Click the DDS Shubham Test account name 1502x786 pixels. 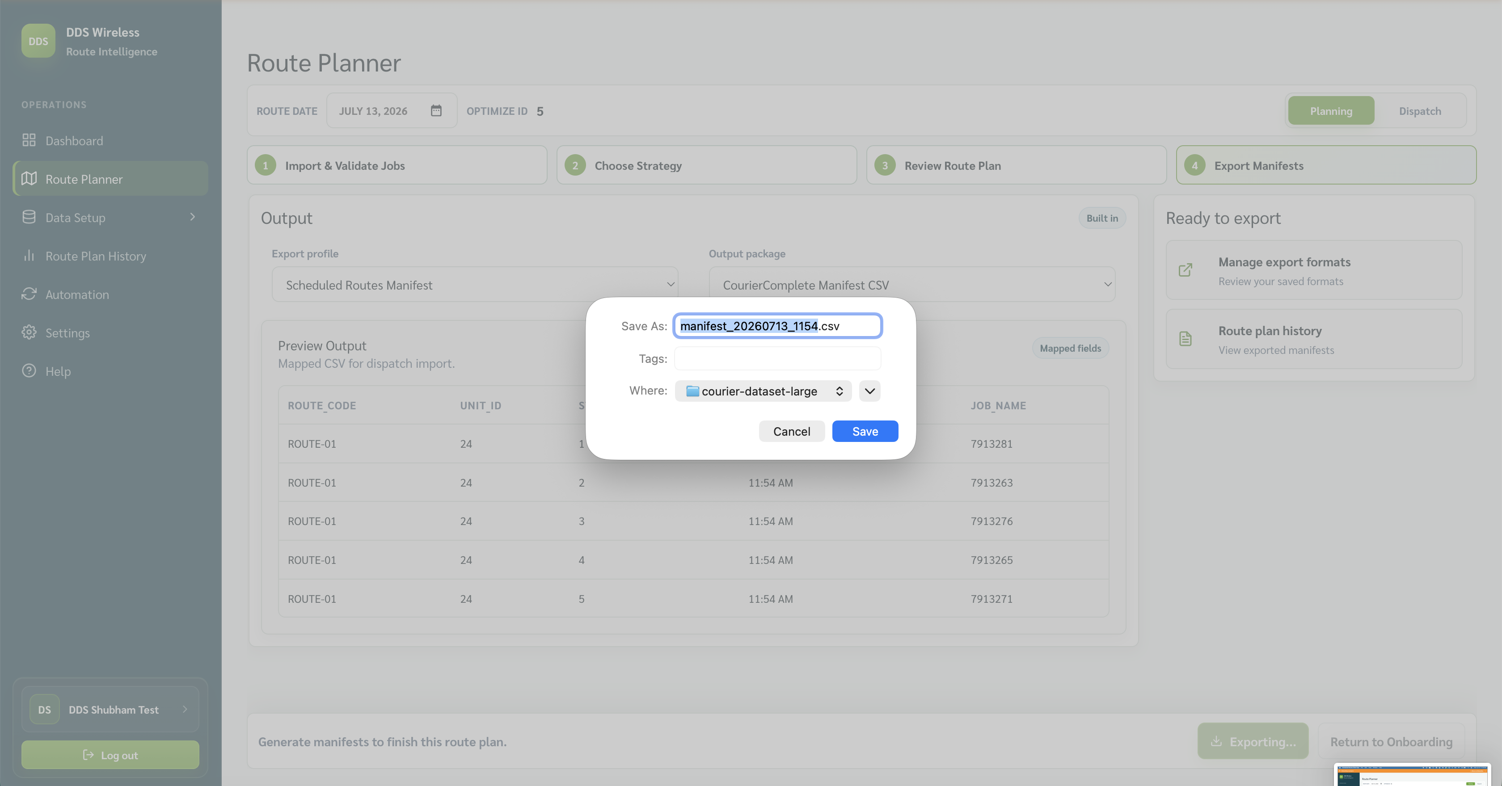click(x=114, y=709)
